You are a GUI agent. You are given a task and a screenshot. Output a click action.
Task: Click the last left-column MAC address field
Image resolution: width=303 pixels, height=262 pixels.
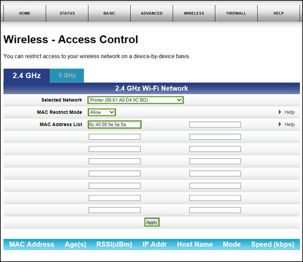(x=115, y=210)
